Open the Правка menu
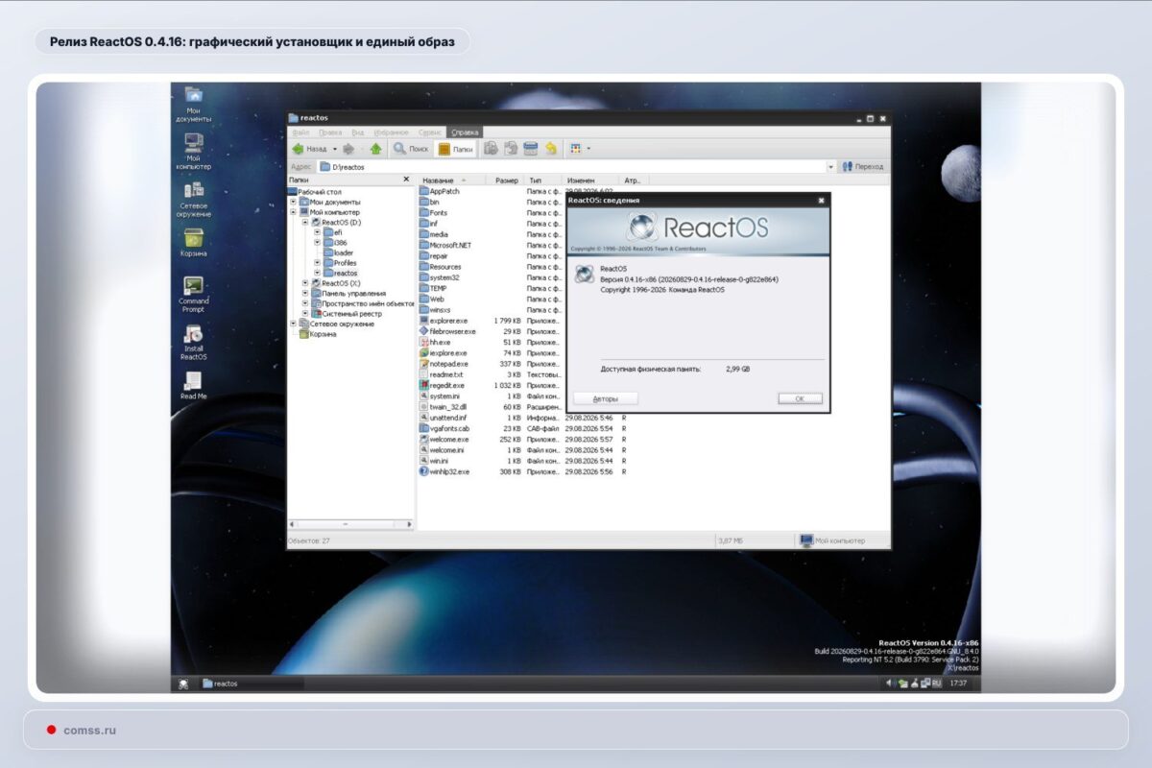This screenshot has height=768, width=1152. coord(329,132)
